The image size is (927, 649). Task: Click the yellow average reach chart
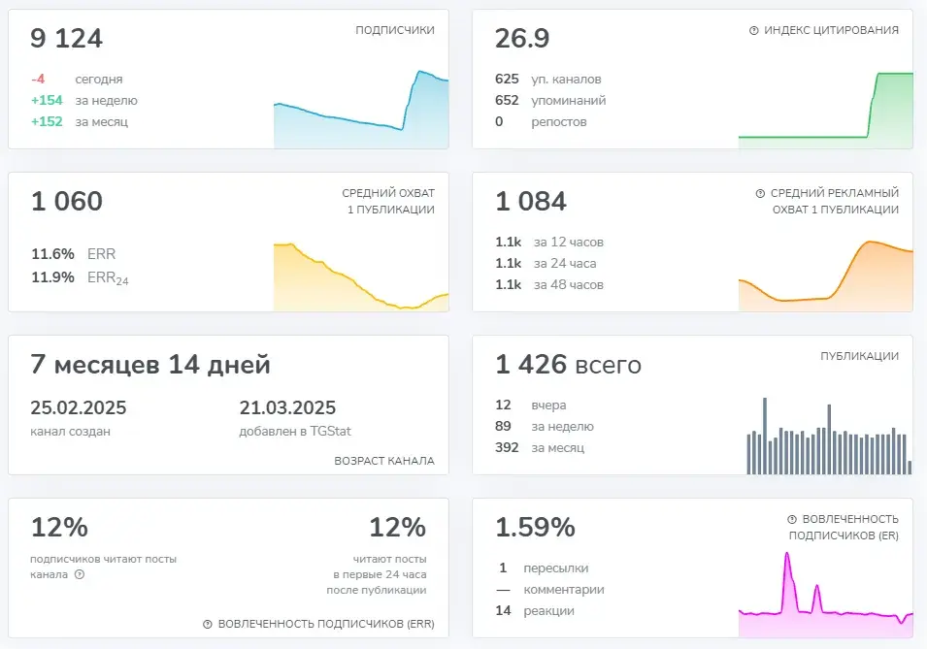[x=361, y=276]
